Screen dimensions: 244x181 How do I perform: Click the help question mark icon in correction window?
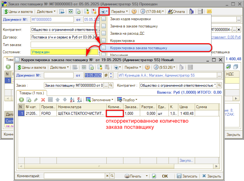(147, 67)
